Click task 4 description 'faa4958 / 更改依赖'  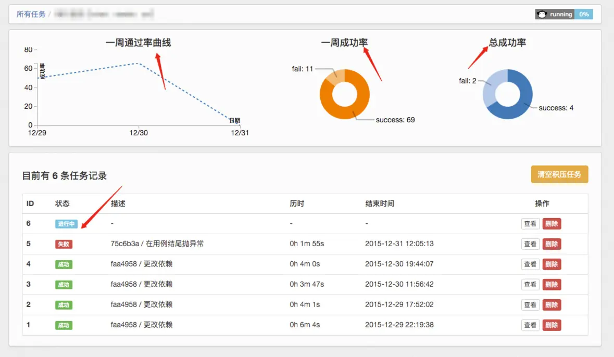point(141,264)
